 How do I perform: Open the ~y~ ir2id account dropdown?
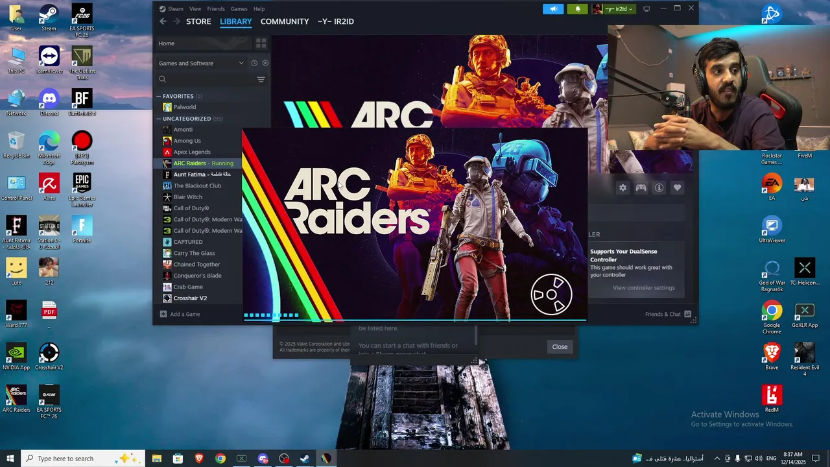click(613, 9)
